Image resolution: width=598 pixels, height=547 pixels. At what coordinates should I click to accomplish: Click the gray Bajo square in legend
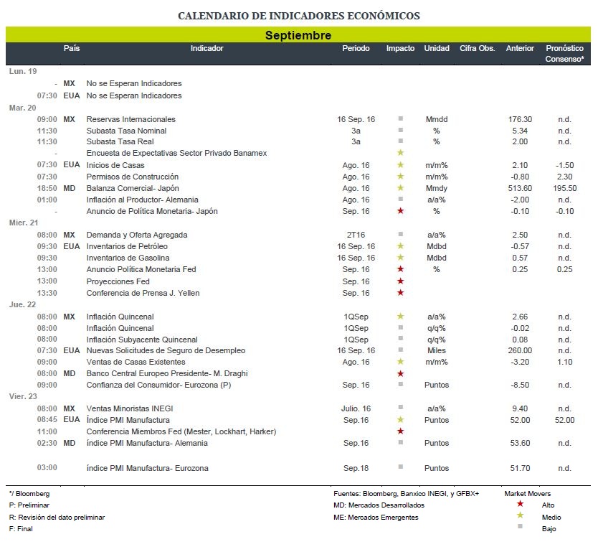point(520,526)
